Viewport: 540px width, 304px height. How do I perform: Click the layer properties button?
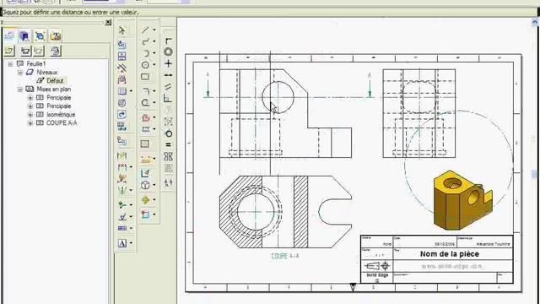[55, 51]
